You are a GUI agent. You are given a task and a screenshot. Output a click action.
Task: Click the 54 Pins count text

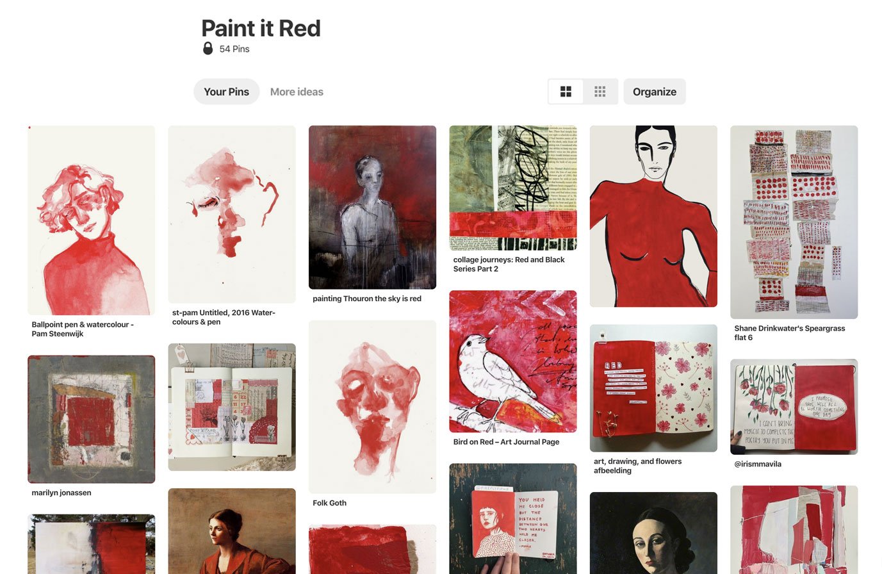pyautogui.click(x=234, y=49)
